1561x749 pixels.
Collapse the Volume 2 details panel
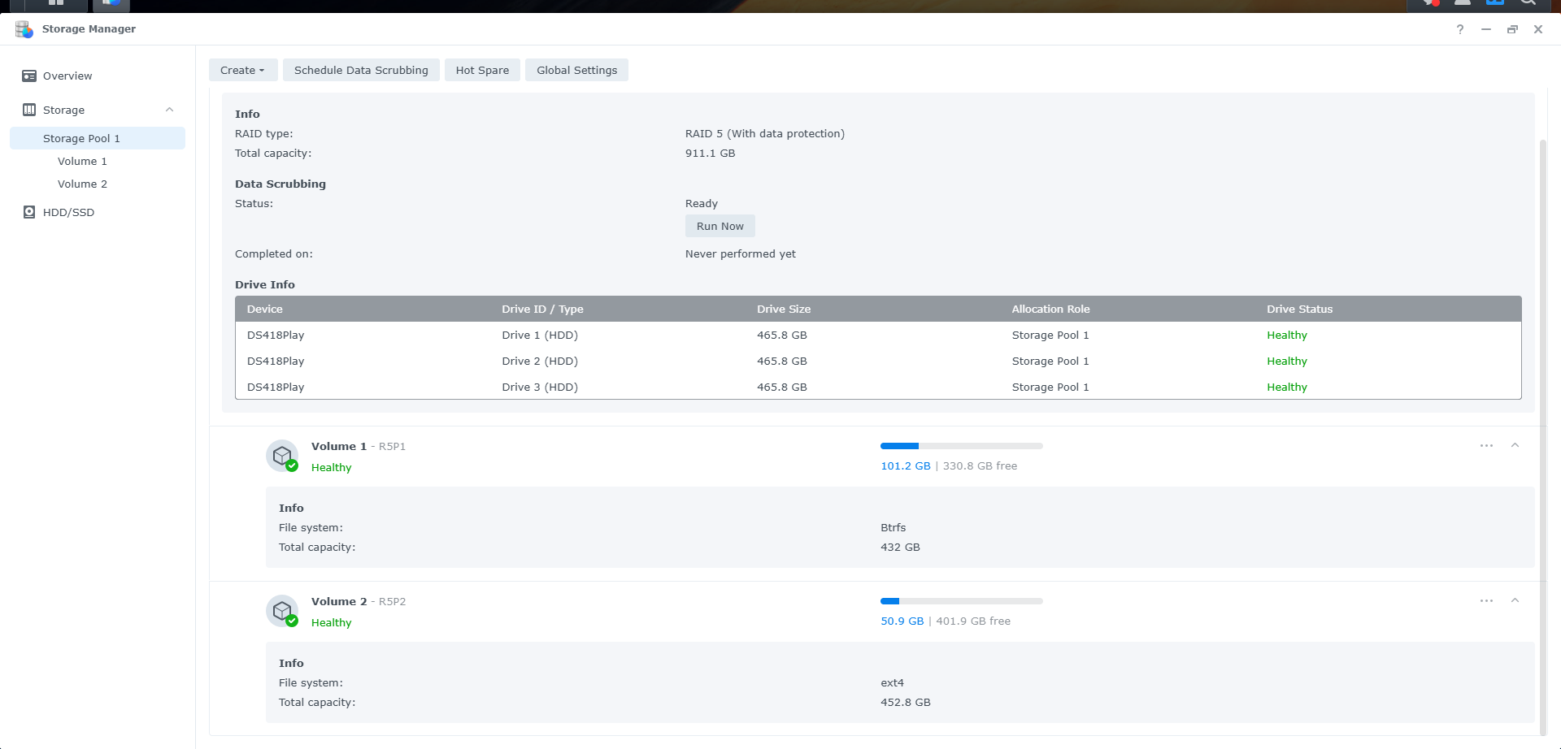(x=1515, y=600)
